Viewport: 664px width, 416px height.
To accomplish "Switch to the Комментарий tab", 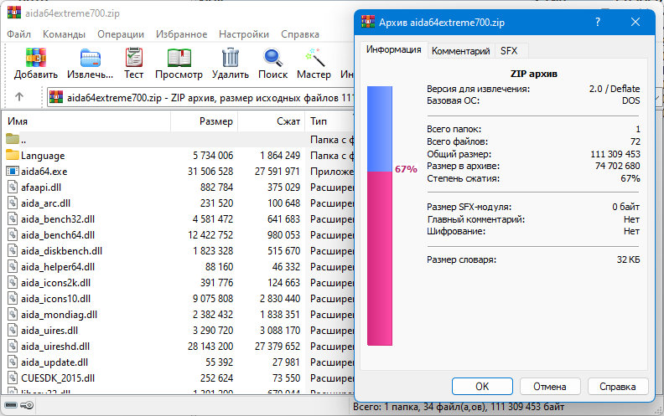I will [461, 51].
